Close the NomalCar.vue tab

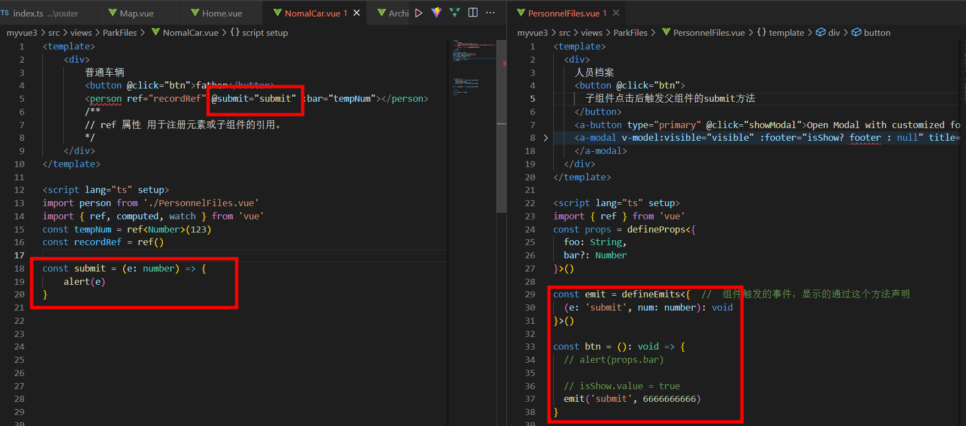[357, 13]
